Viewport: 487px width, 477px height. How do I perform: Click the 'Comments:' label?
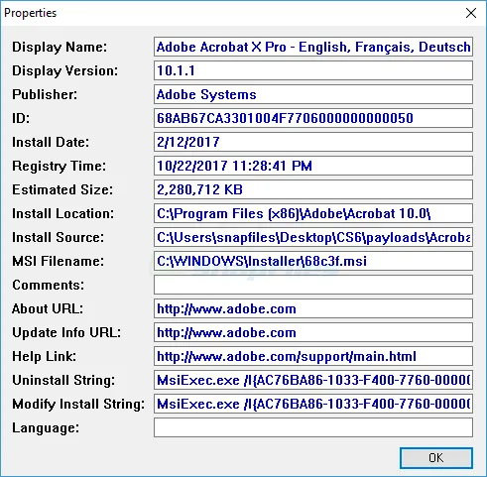click(48, 285)
